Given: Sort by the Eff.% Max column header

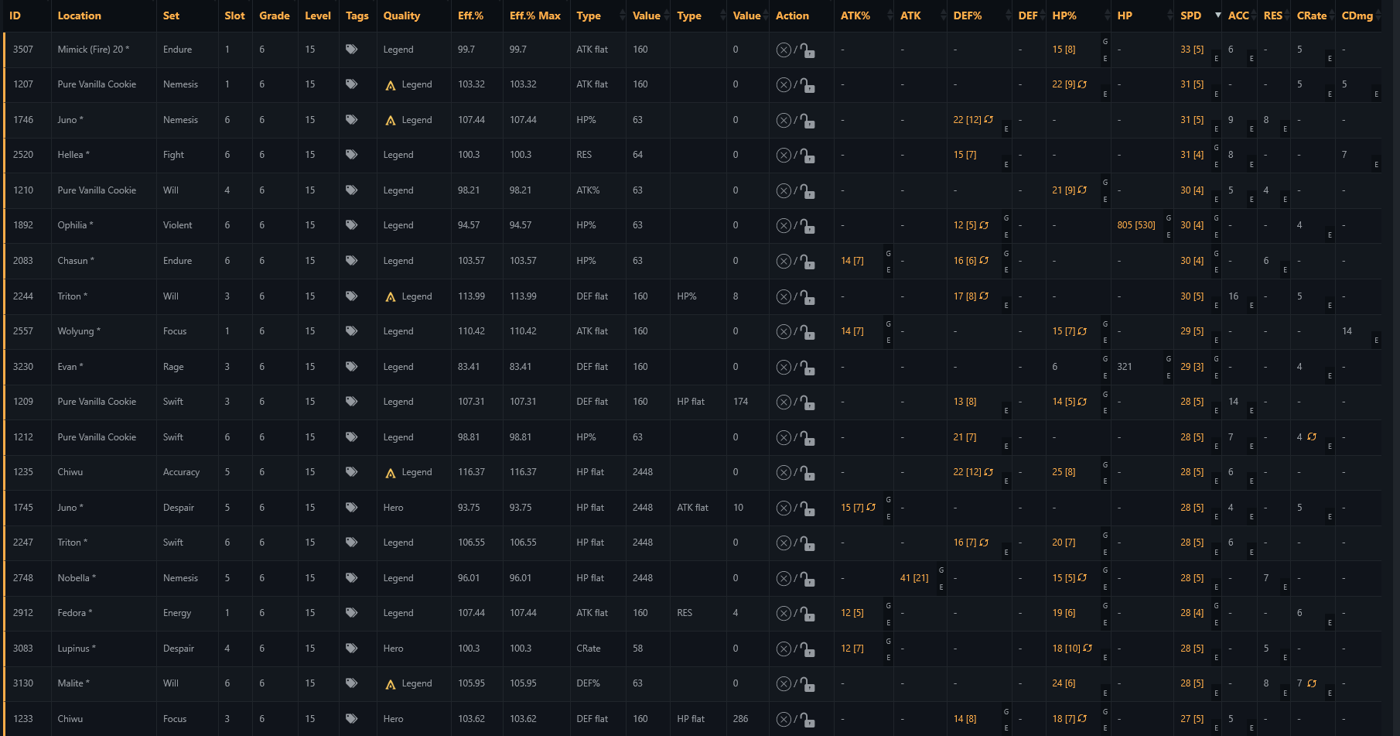Looking at the screenshot, I should [x=535, y=15].
